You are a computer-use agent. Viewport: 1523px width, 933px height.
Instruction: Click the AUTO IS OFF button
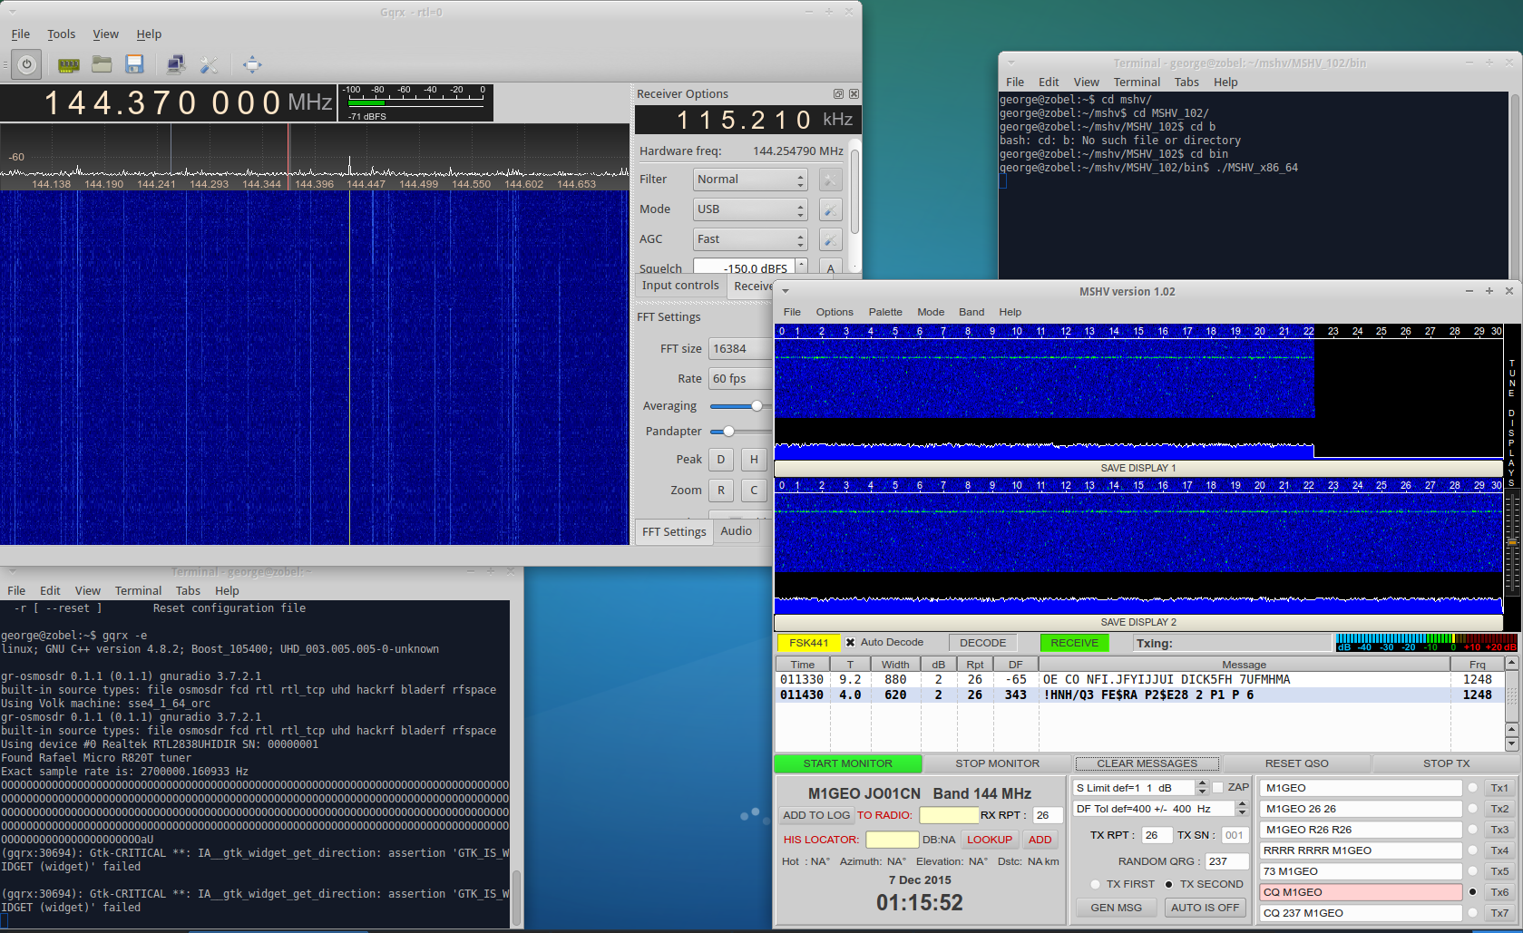tap(1205, 908)
